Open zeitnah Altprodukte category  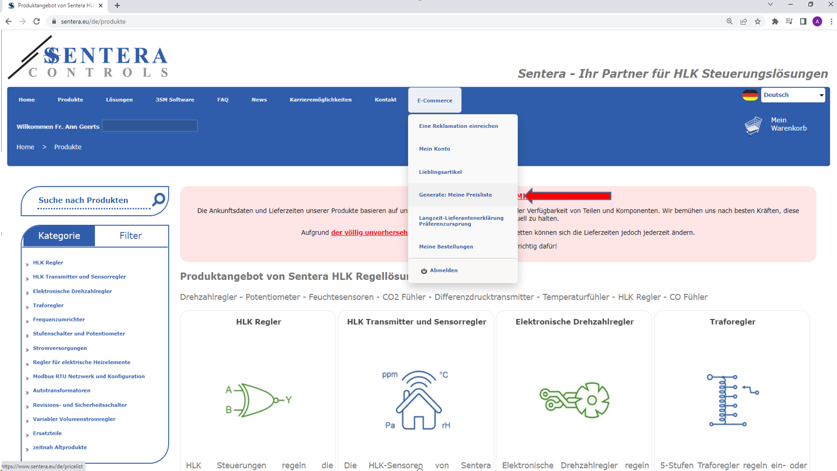point(60,447)
